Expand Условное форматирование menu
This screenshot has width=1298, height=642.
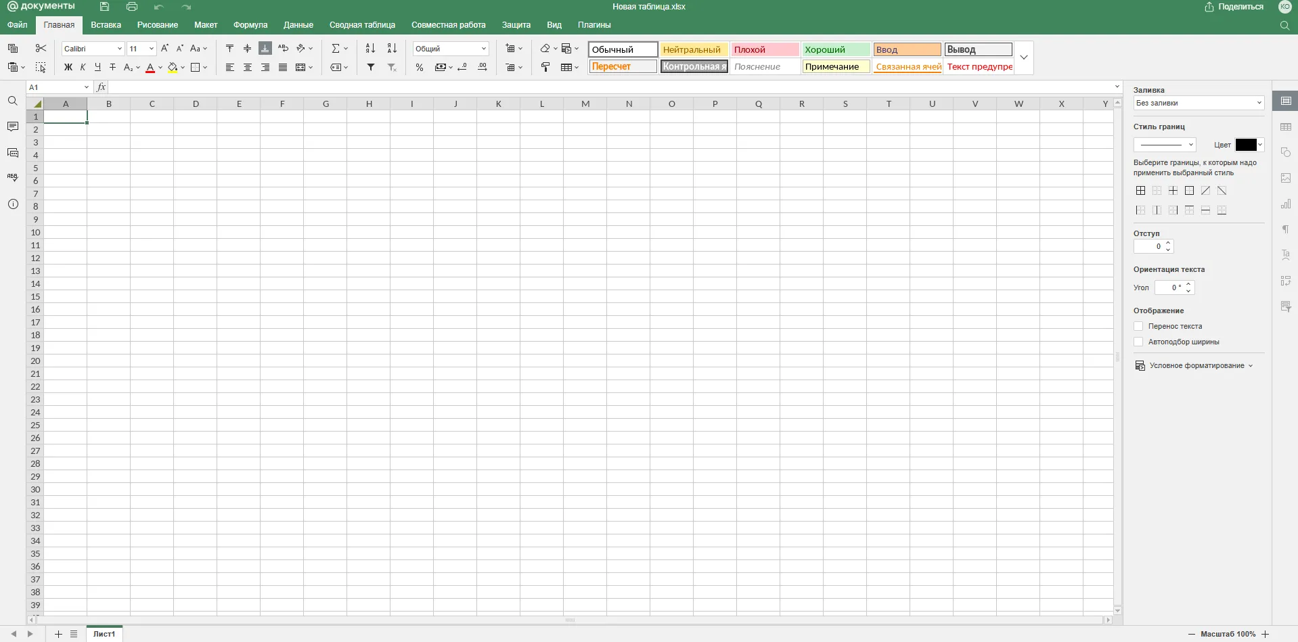click(x=1196, y=365)
